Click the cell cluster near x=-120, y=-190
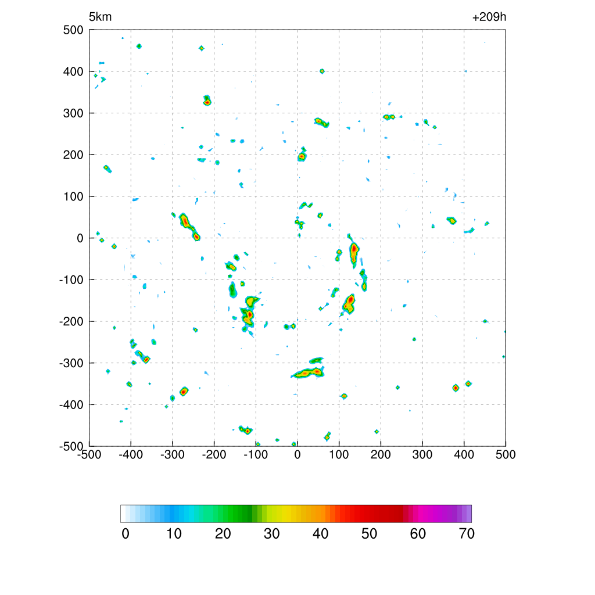 click(x=248, y=316)
